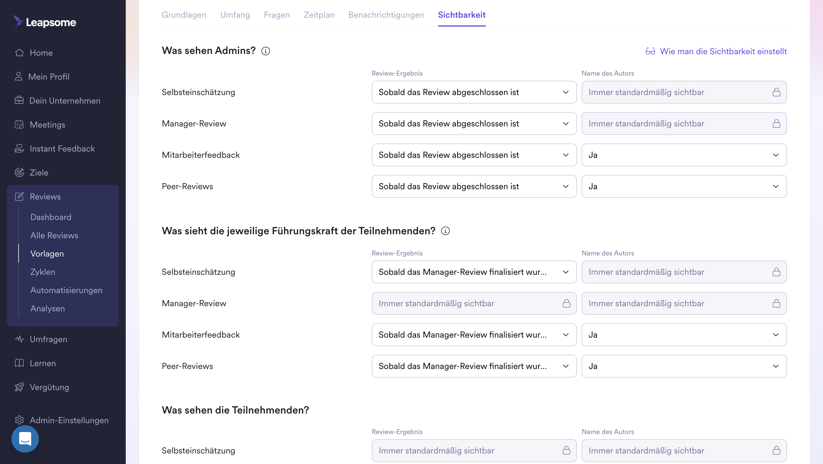823x464 pixels.
Task: Open Führungskraft Selbsteinschätzung Review-Ergebnis dropdown
Action: tap(474, 272)
